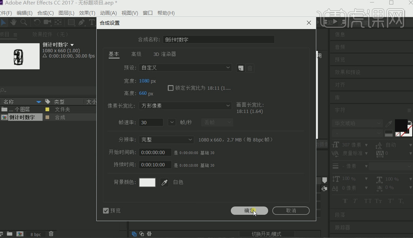The width and height of the screenshot is (413, 238).
Task: Click the black fill color swatch
Action: tap(401, 125)
